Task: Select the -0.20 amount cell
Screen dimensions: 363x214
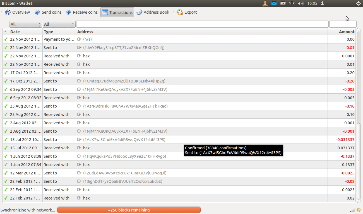Action: (x=342, y=81)
